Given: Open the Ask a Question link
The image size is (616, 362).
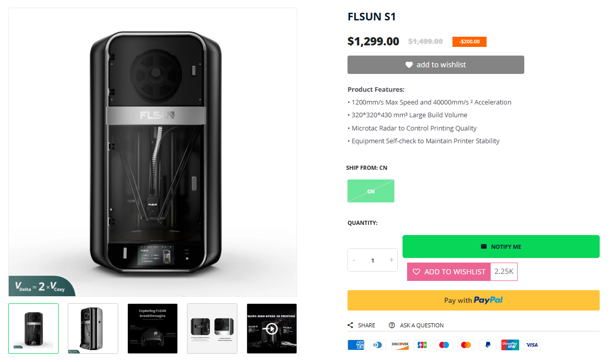Looking at the screenshot, I should (416, 325).
